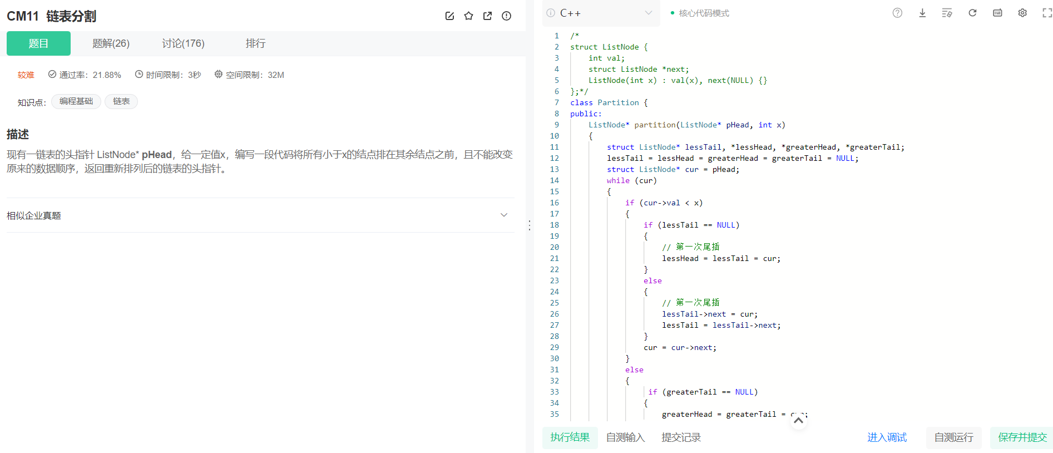Open the editor help question-mark icon
Image resolution: width=1053 pixels, height=453 pixels.
pos(897,13)
